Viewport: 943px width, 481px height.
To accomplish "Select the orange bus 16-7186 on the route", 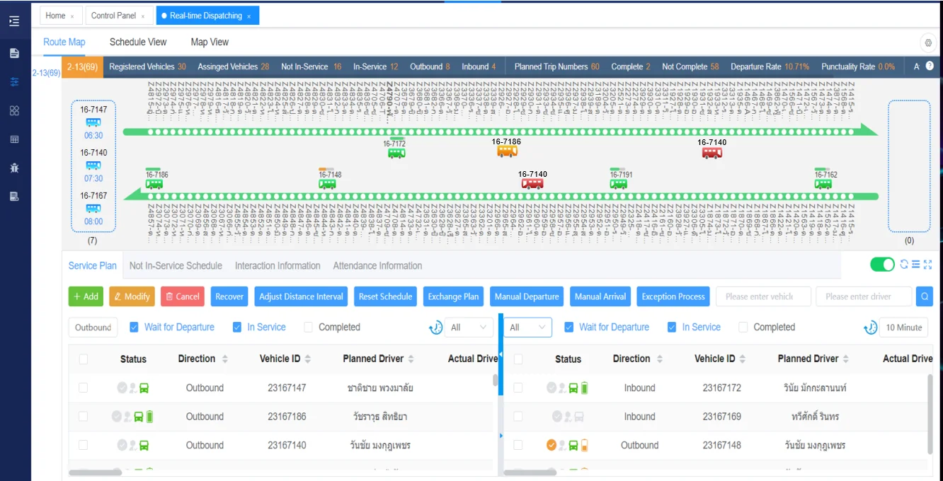I will 507,151.
